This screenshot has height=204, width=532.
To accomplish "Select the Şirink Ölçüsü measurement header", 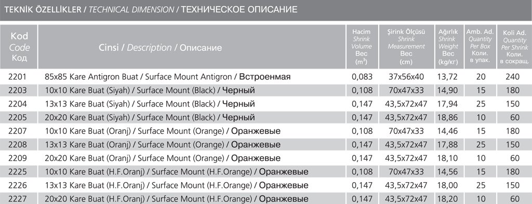I will 406,47.
